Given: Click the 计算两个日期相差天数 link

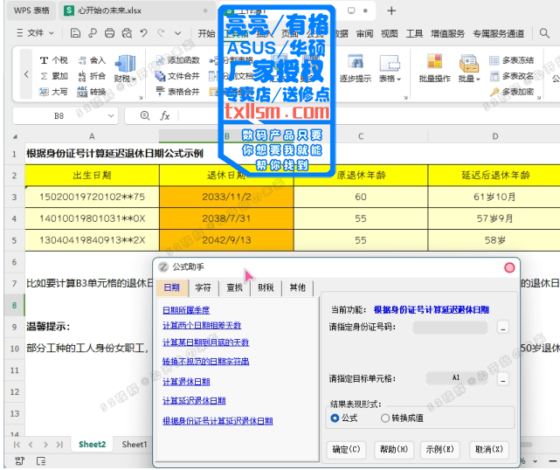Looking at the screenshot, I should (x=202, y=325).
